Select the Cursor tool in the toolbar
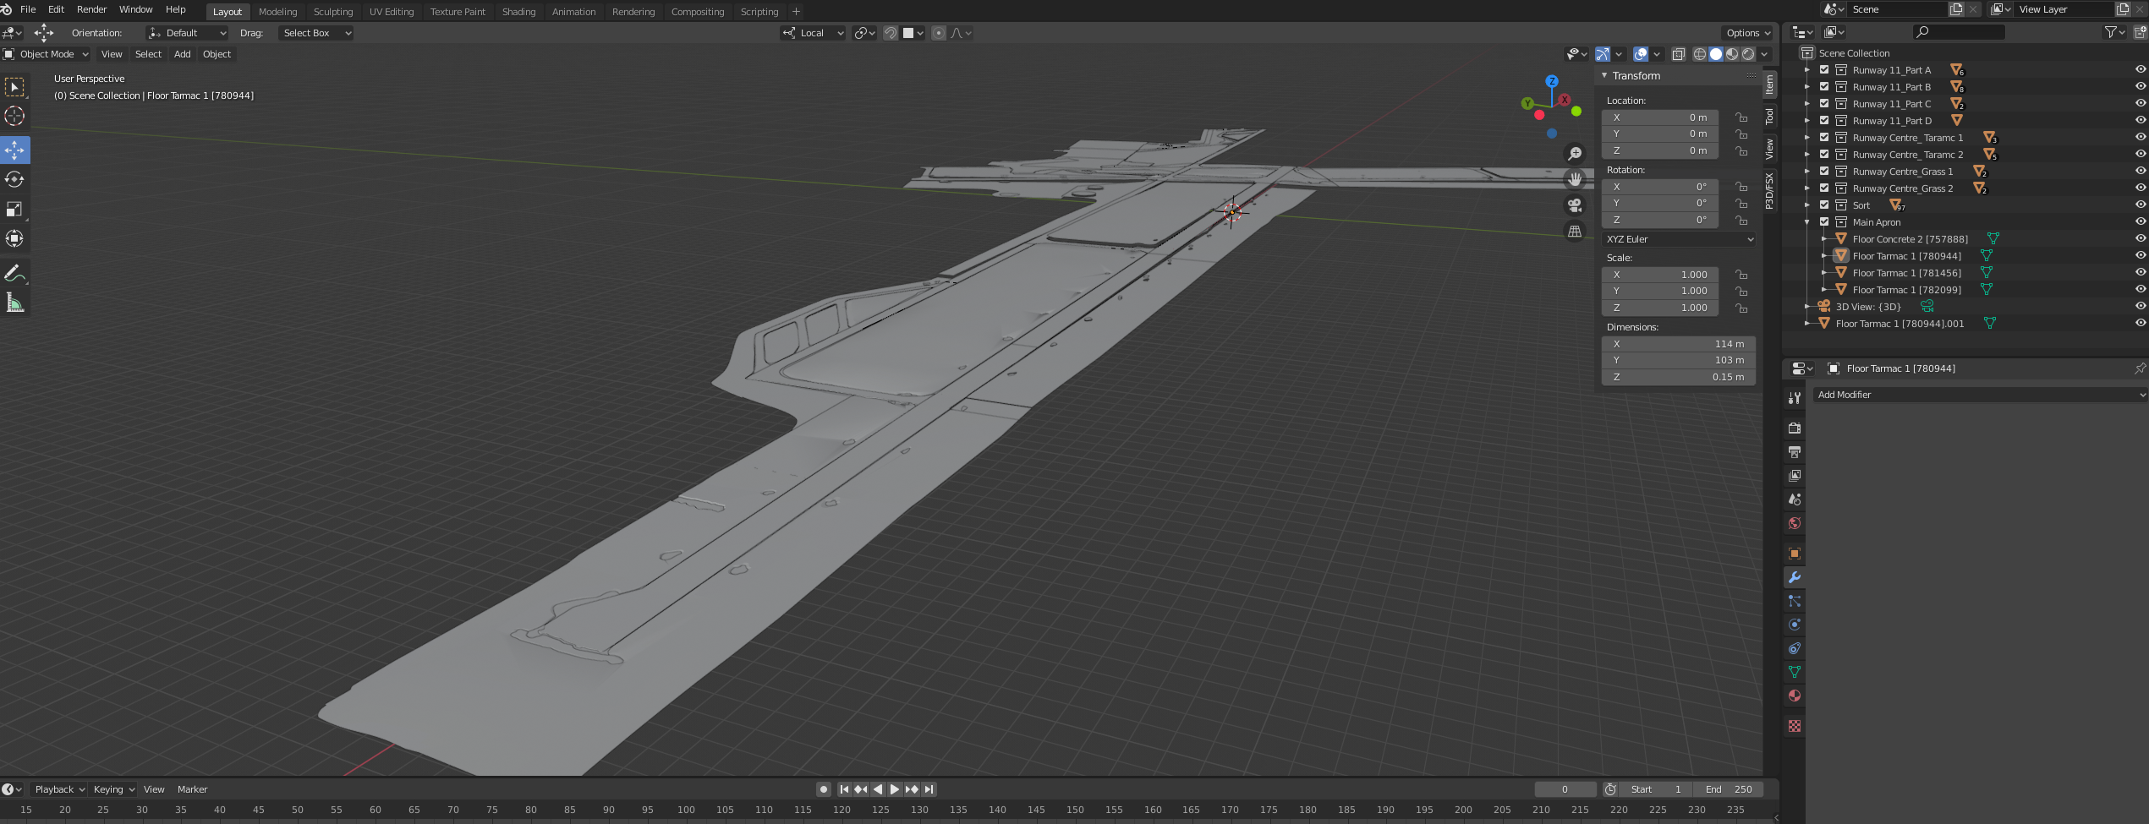2149x824 pixels. [x=14, y=117]
